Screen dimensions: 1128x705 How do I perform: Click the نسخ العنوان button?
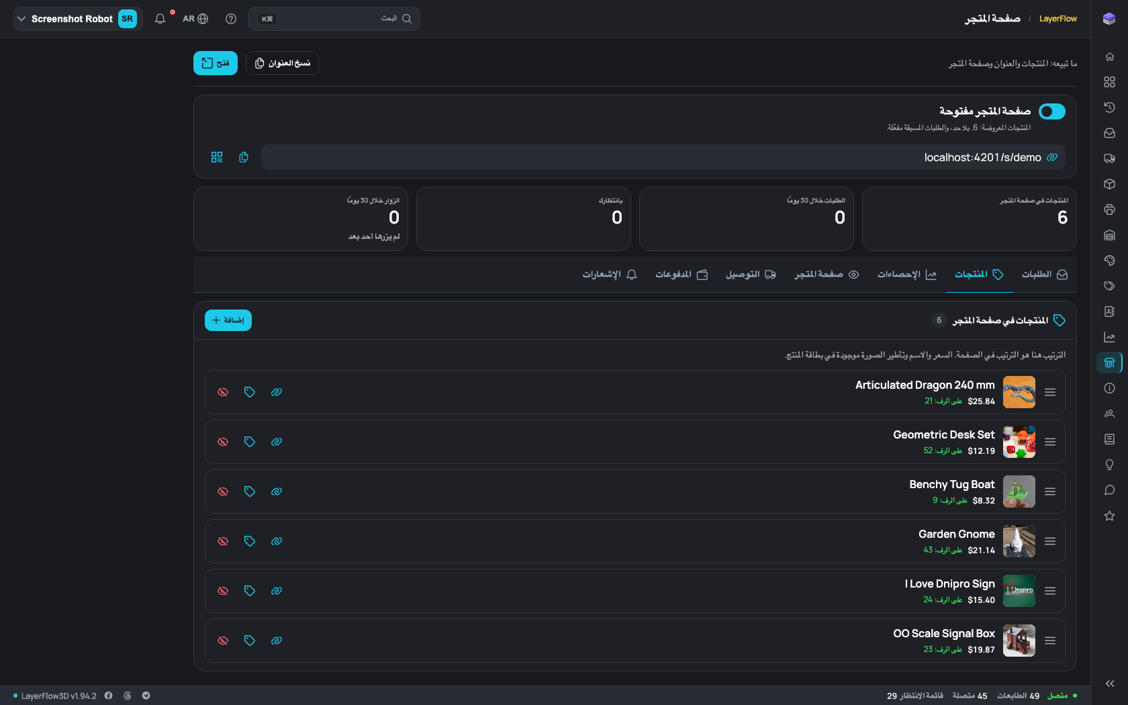coord(282,63)
